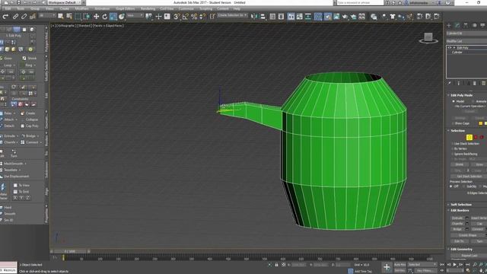Click the yellow Show Cage color swatch

(x=480, y=123)
